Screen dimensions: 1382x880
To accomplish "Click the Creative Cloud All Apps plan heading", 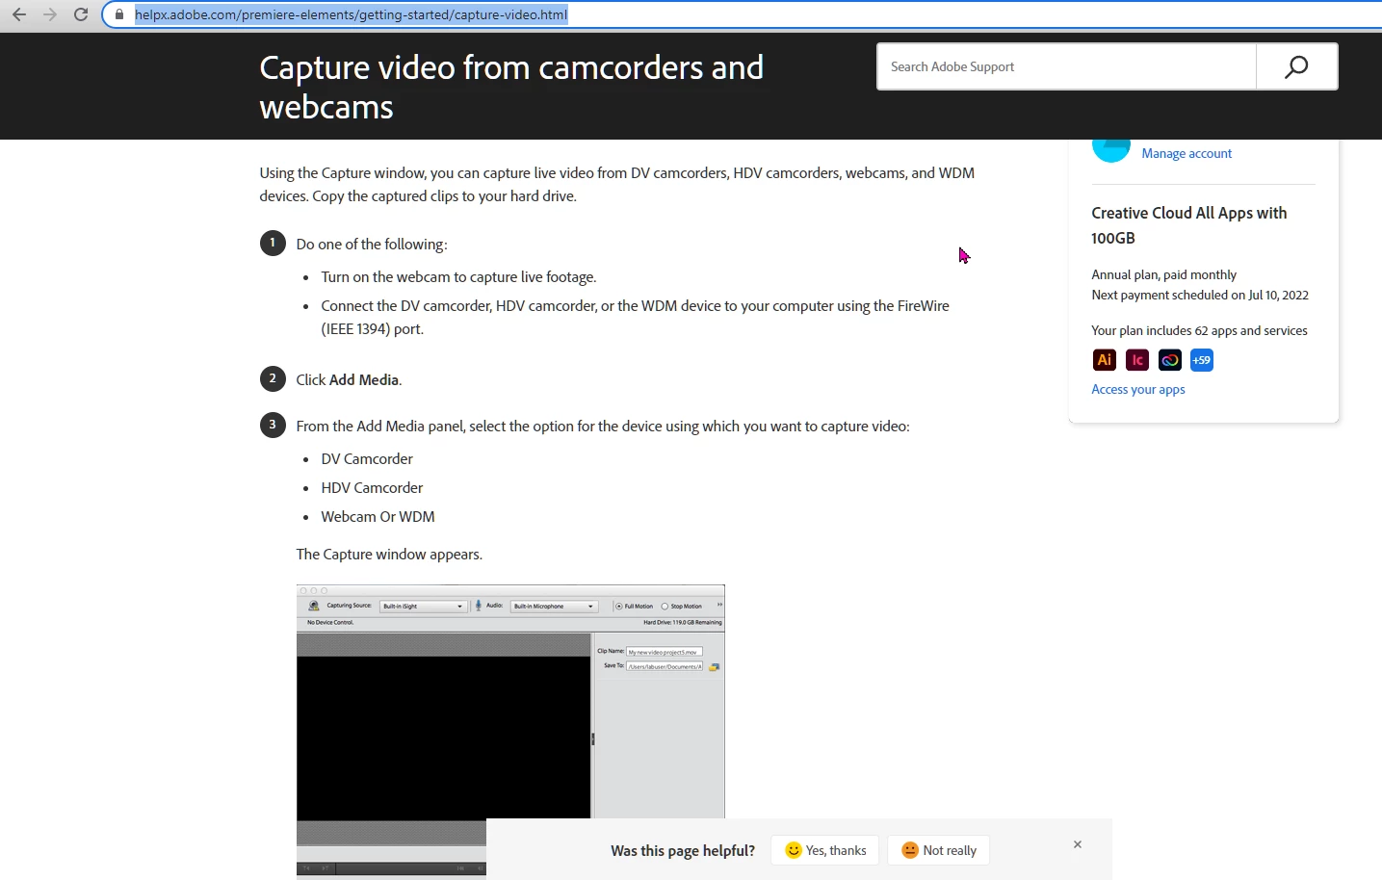I will pyautogui.click(x=1189, y=225).
